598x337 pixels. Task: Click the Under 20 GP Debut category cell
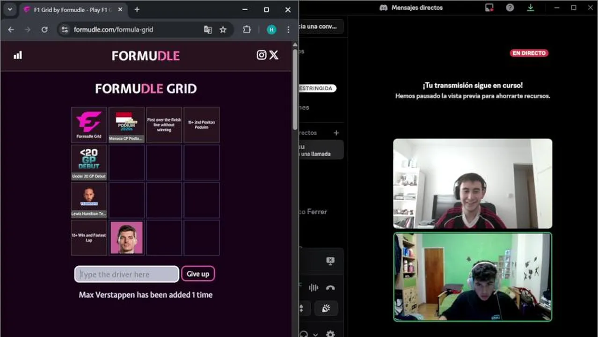click(x=89, y=162)
